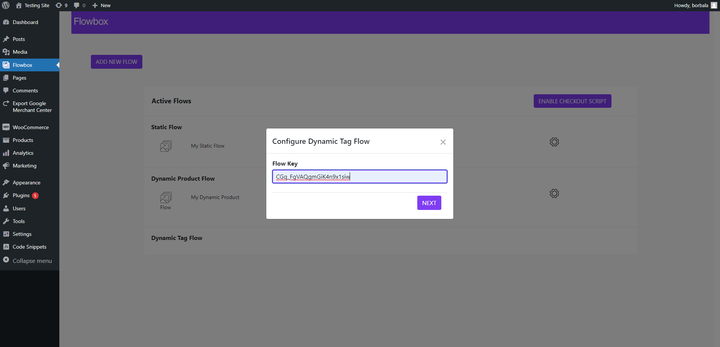Click the Posts pushpin icon

(x=6, y=39)
